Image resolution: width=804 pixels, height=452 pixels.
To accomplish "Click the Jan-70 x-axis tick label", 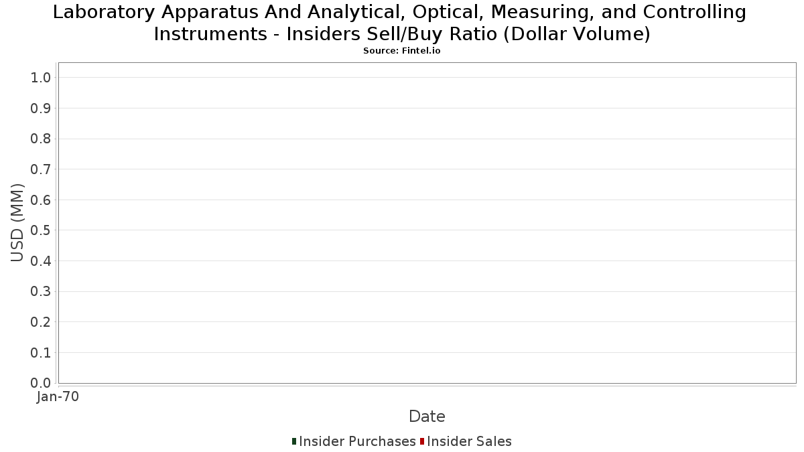I will tap(58, 397).
